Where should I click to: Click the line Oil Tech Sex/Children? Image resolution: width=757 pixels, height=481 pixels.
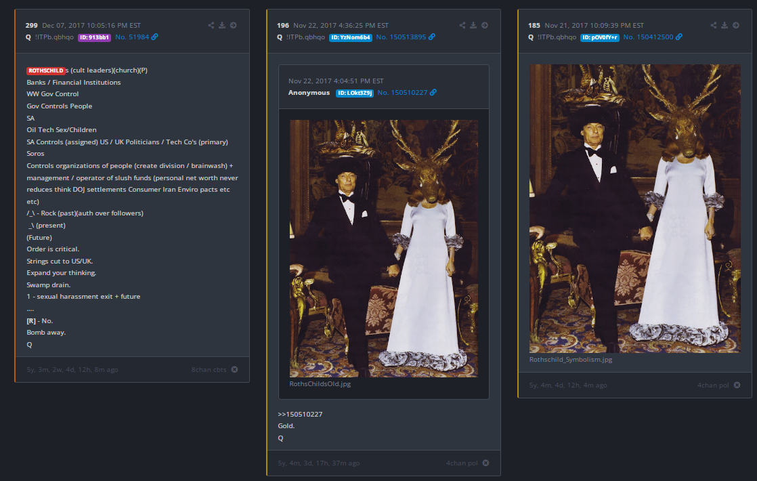(62, 129)
